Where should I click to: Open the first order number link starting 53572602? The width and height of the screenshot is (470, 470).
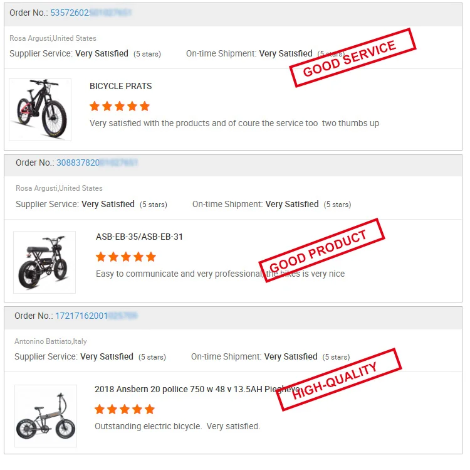(x=91, y=13)
